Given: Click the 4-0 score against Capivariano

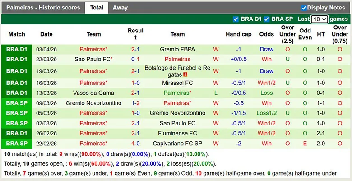Looking at the screenshot, I should click(x=135, y=144).
